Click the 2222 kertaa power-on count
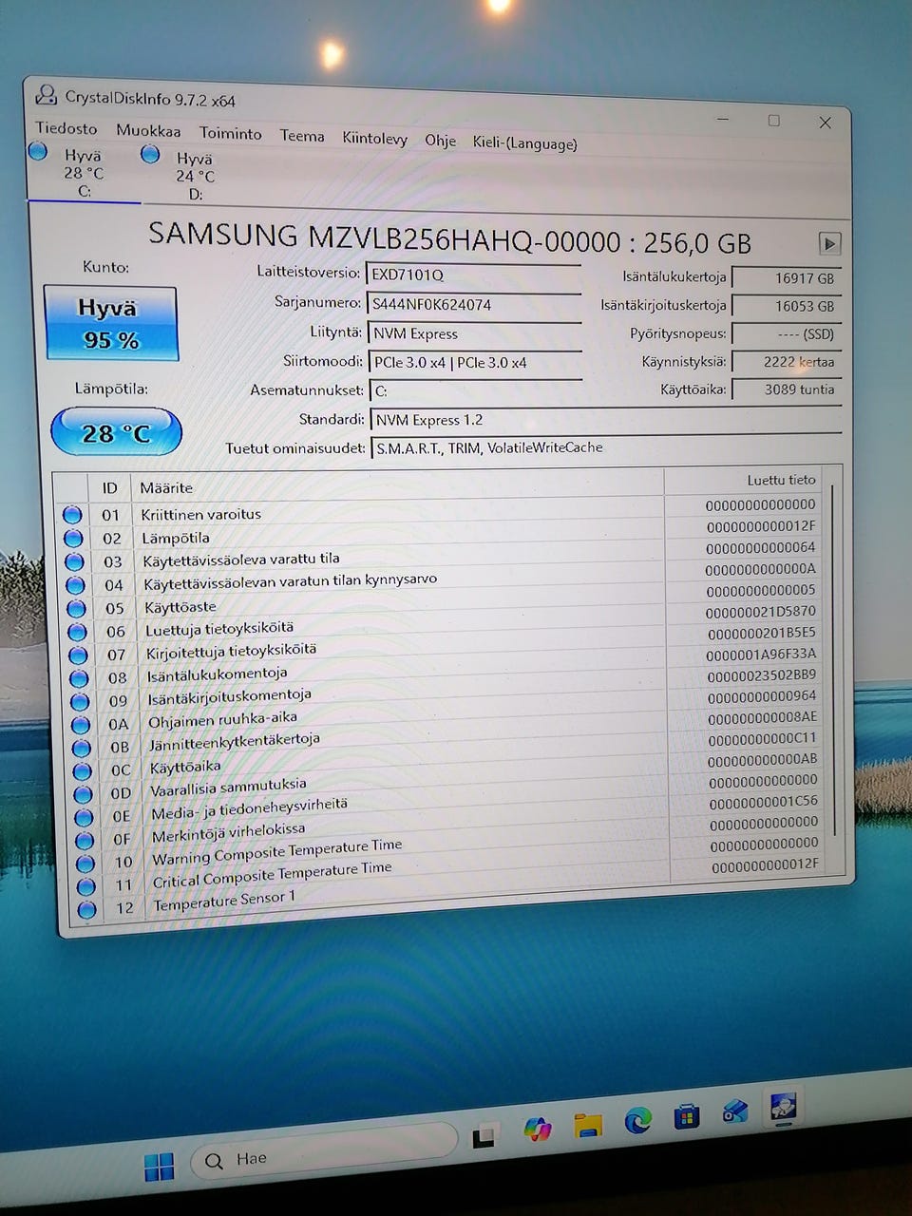Image resolution: width=912 pixels, height=1216 pixels. (788, 362)
